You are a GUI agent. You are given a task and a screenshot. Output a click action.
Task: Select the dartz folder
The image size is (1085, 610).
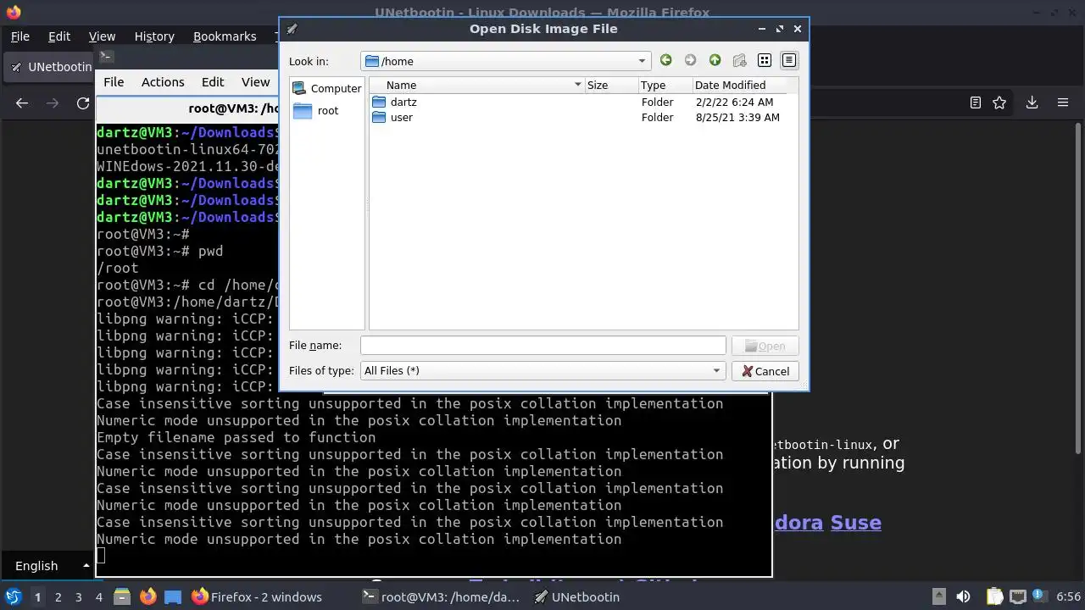point(394,102)
